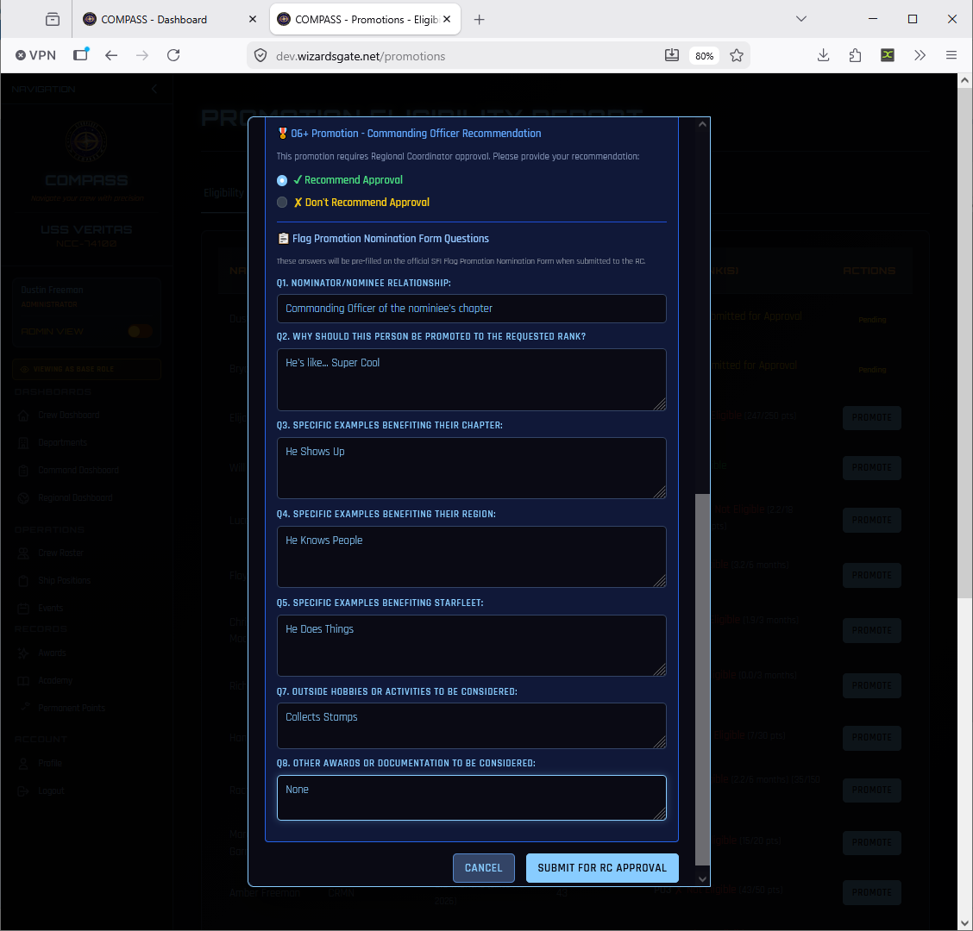Viewport: 973px width, 931px height.
Task: Toggle the Admin View switch
Action: click(x=140, y=331)
